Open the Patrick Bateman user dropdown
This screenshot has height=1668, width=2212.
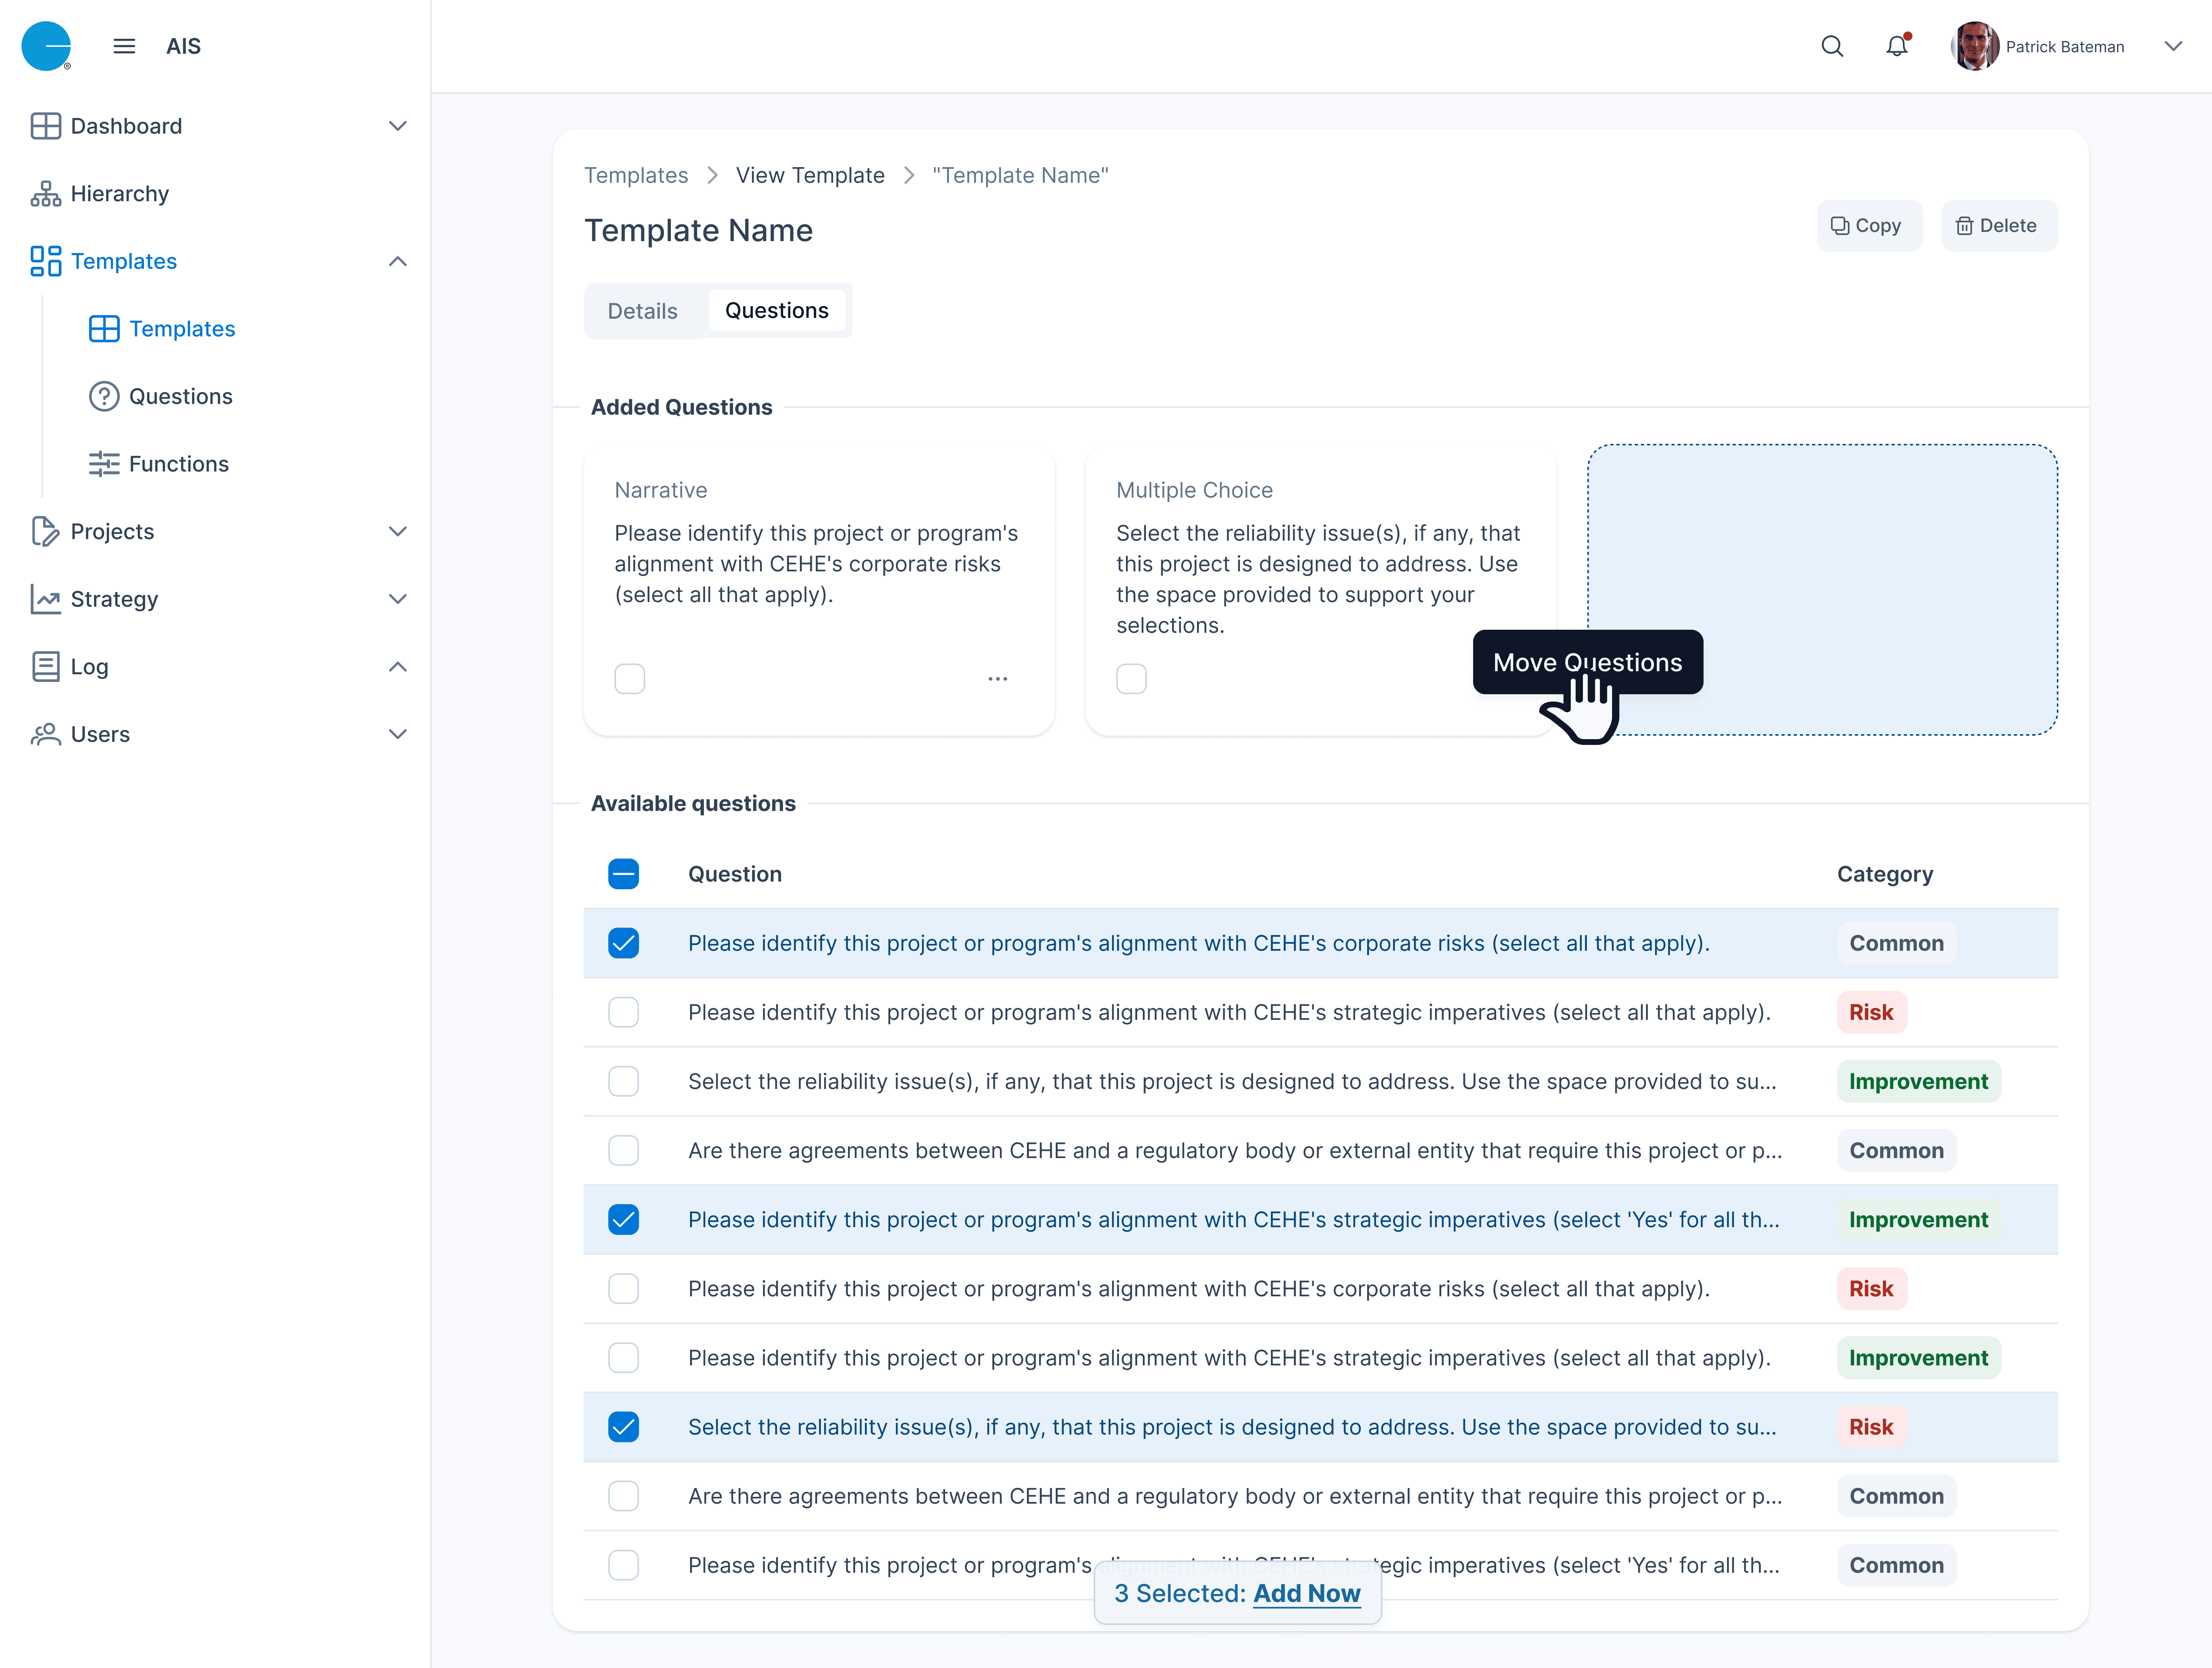coord(2172,46)
